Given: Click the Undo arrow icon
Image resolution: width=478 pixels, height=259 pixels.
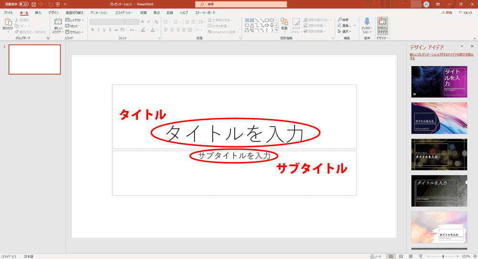Looking at the screenshot, I should pyautogui.click(x=41, y=4).
